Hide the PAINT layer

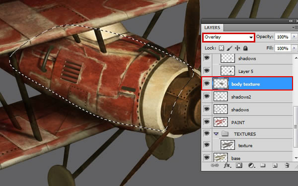[207, 122]
